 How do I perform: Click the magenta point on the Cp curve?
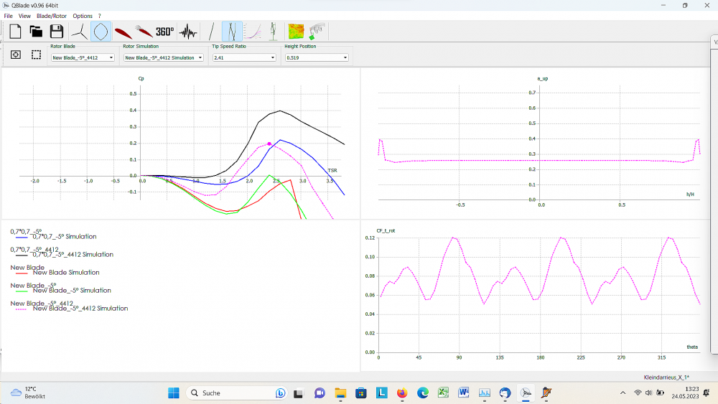(269, 144)
